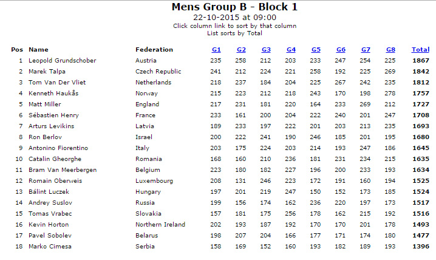The image size is (436, 260).
Task: Click Marko Cimesa's name in last row
Action: 50,247
